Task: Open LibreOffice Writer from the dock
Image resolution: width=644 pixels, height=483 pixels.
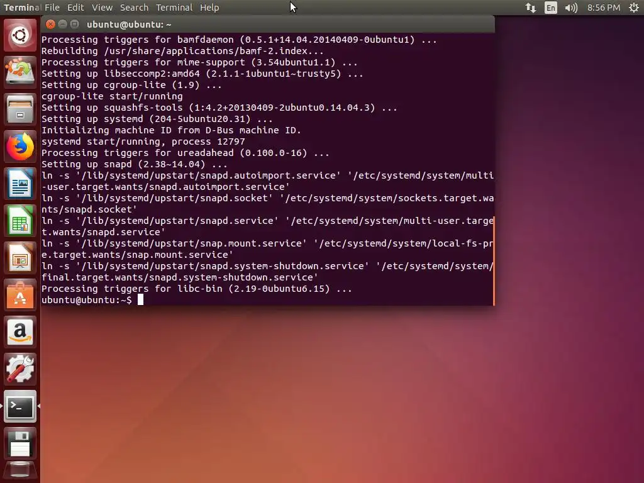Action: [x=19, y=184]
